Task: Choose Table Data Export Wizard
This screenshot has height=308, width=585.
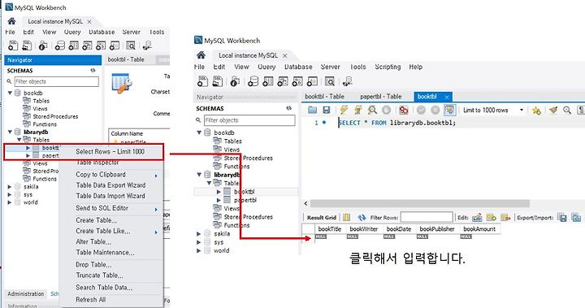Action: (110, 185)
